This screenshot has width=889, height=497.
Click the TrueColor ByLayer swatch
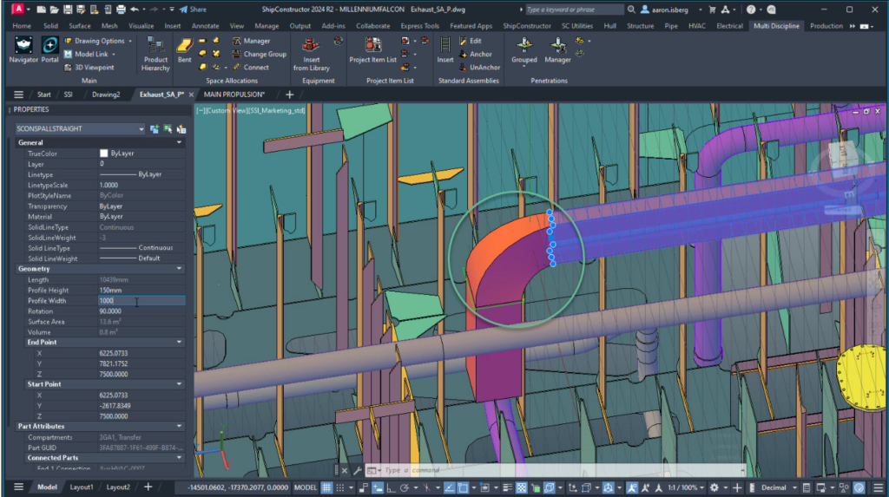pos(104,154)
